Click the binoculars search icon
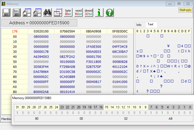Screen dimensions: 194x130 tap(48, 12)
